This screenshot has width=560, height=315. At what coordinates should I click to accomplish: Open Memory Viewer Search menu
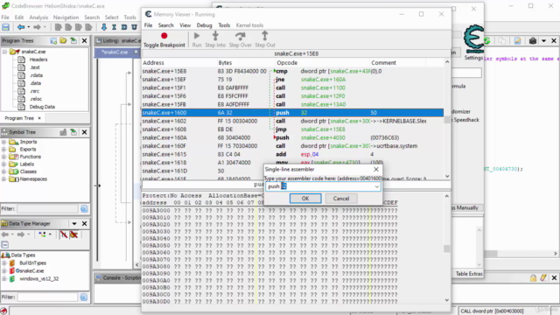pyautogui.click(x=165, y=25)
